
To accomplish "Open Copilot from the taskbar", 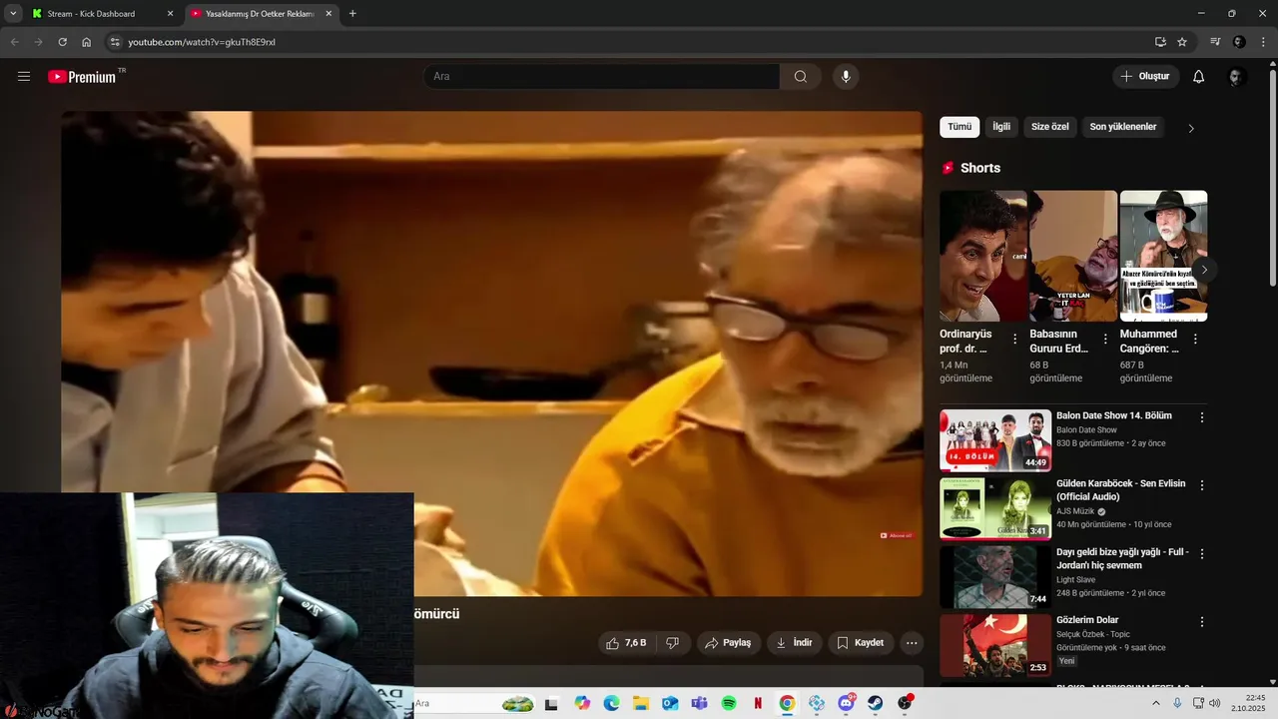I will [582, 703].
